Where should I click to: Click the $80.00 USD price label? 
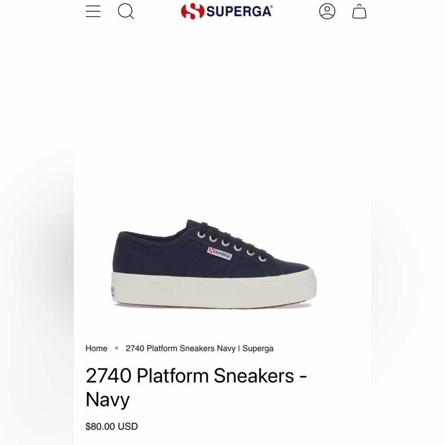[x=111, y=426]
